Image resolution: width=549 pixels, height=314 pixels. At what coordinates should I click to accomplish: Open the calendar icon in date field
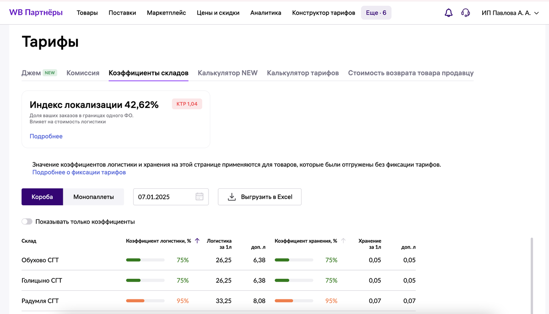click(199, 197)
